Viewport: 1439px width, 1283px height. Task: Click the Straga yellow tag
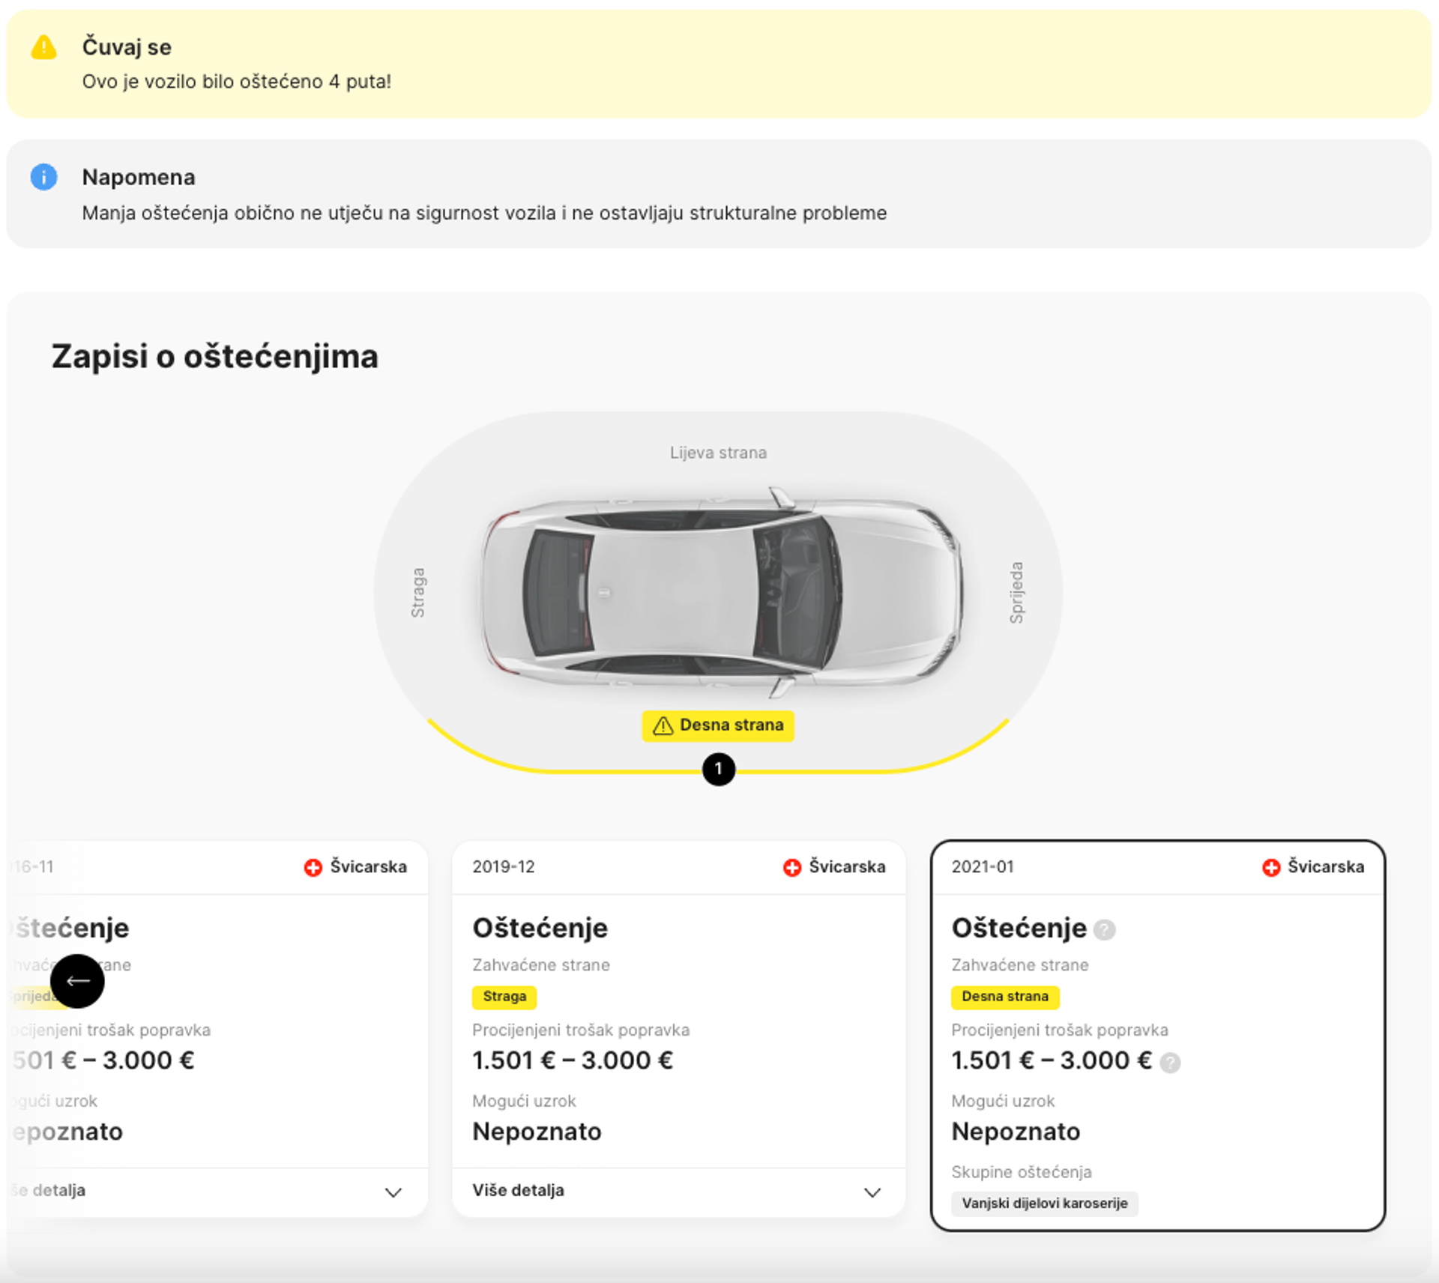coord(504,997)
